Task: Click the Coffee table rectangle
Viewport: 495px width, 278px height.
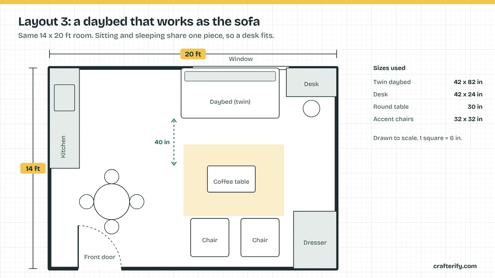Action: pyautogui.click(x=231, y=179)
